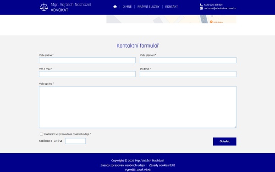Click the message textarea resize handle
275x172 pixels.
[235, 127]
